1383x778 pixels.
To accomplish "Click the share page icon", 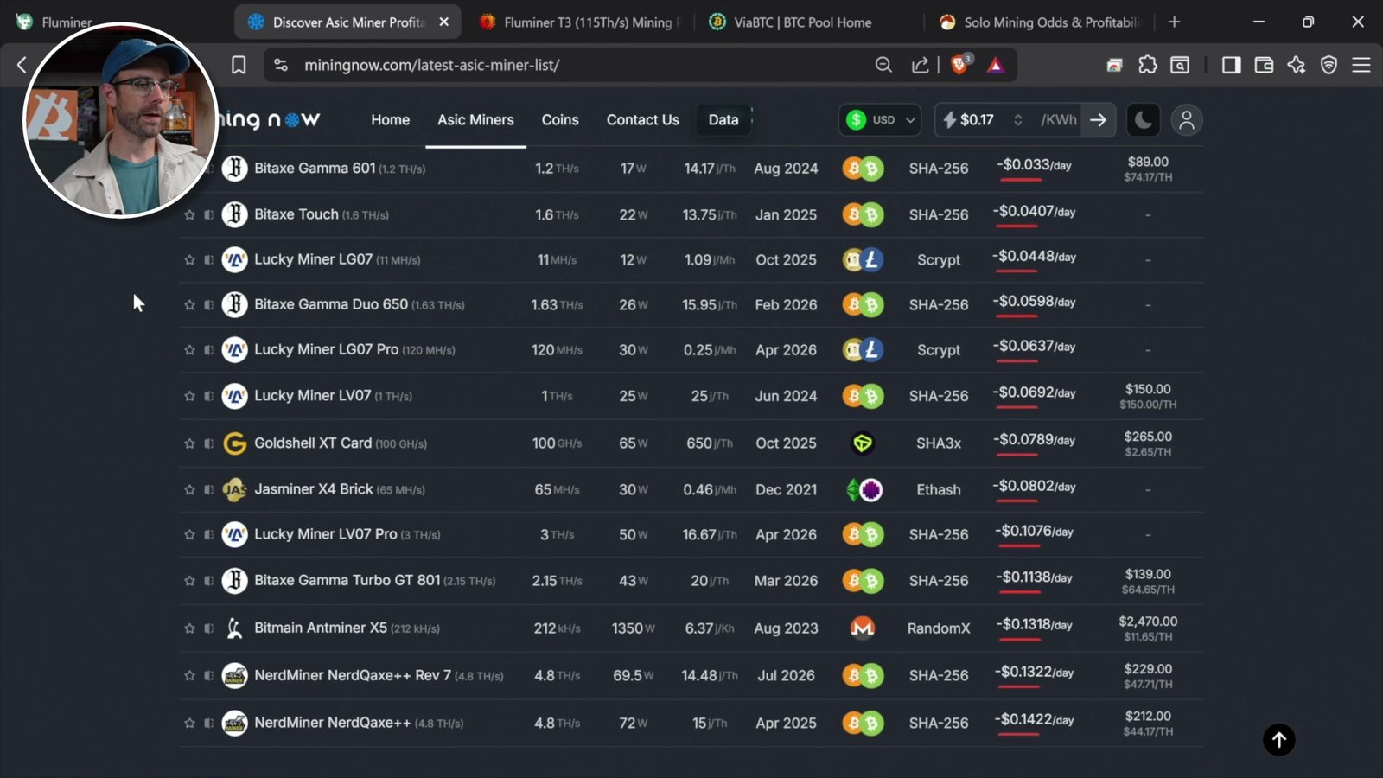I will pos(920,65).
